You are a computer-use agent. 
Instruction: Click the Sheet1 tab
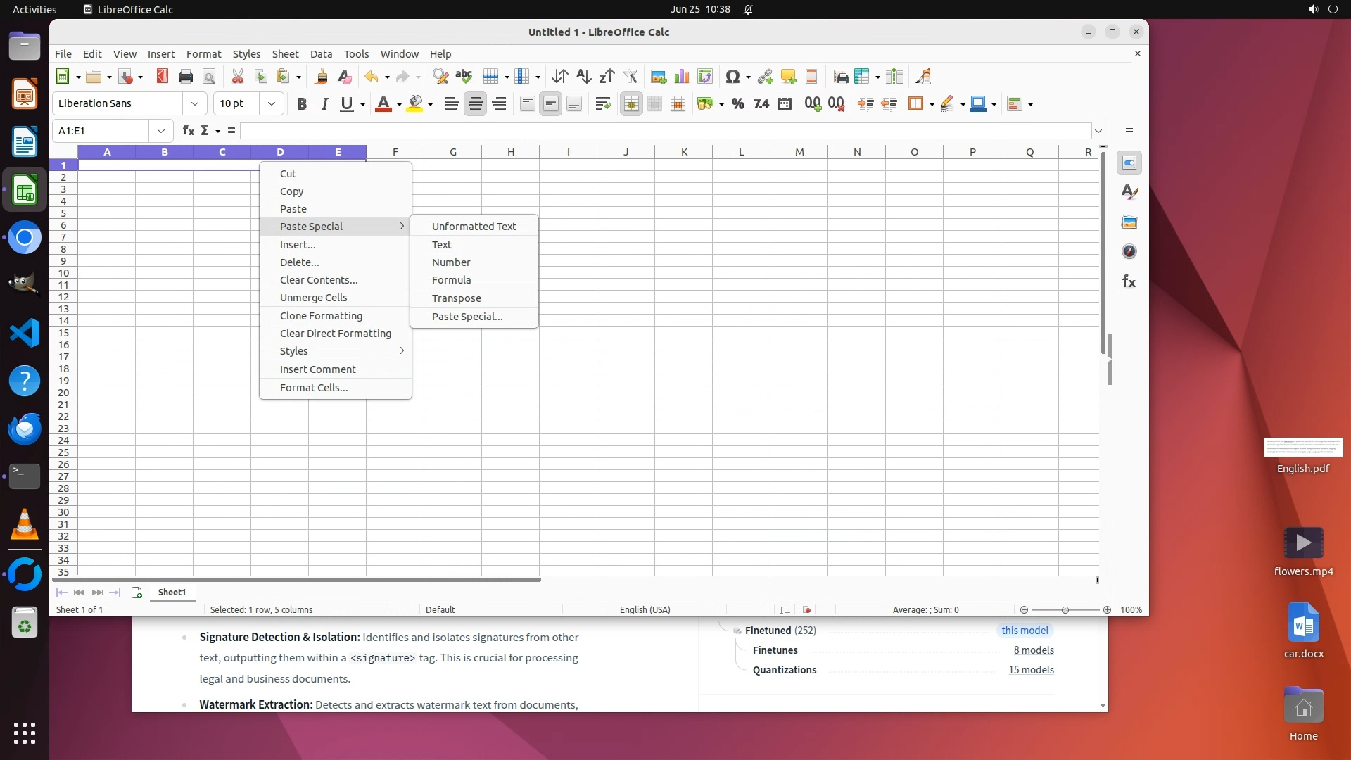172,593
